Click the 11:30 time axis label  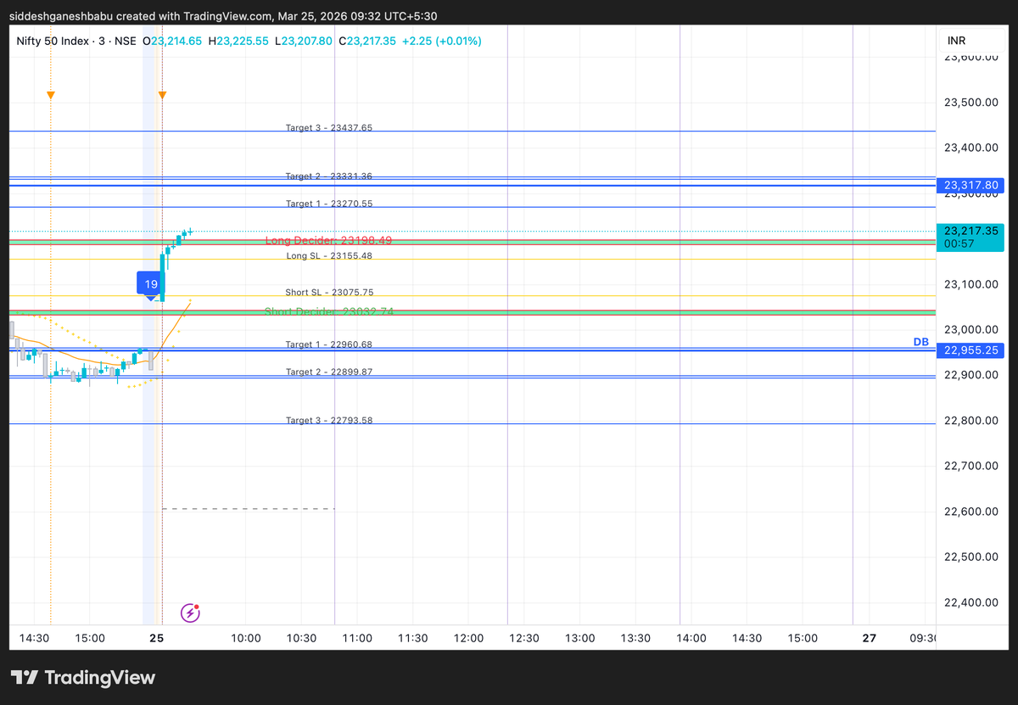[412, 638]
